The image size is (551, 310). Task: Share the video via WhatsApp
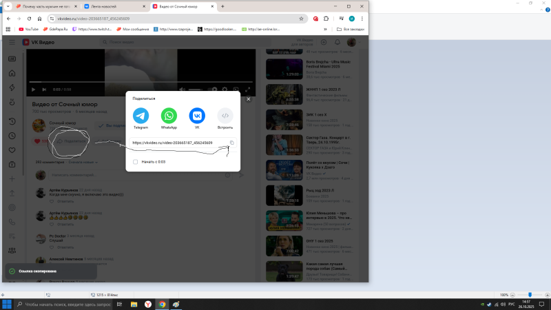pyautogui.click(x=169, y=116)
